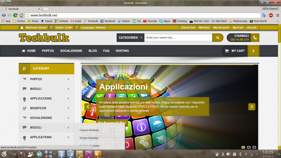The width and height of the screenshot is (281, 158).
Task: Expand the SOCIALENGINE category chevron
Action: tap(68, 118)
